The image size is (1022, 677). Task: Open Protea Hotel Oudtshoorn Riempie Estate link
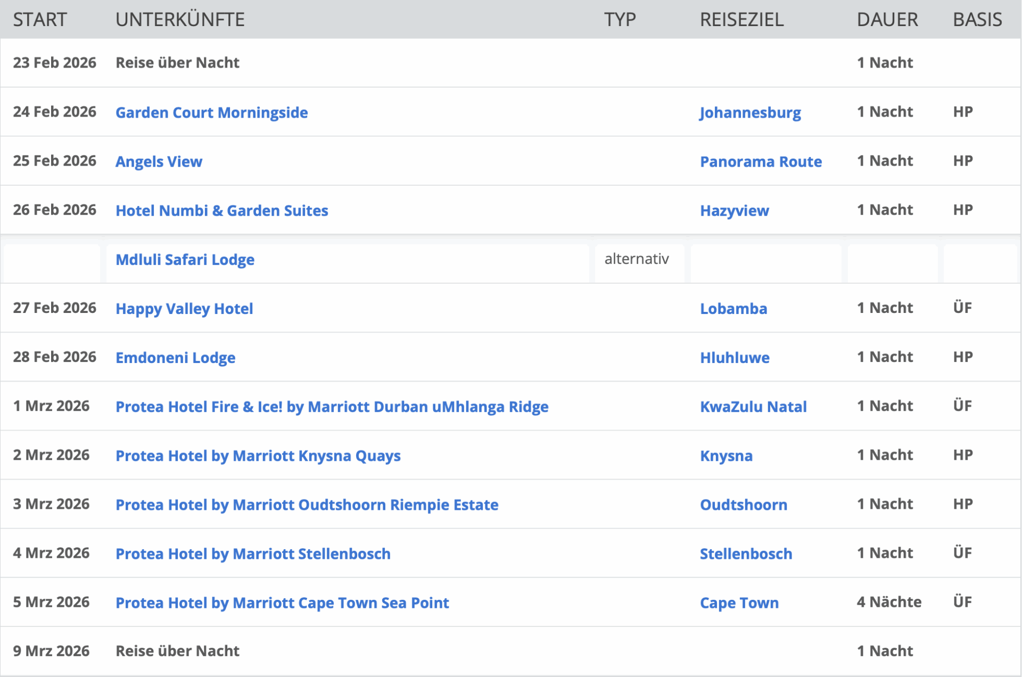point(307,505)
